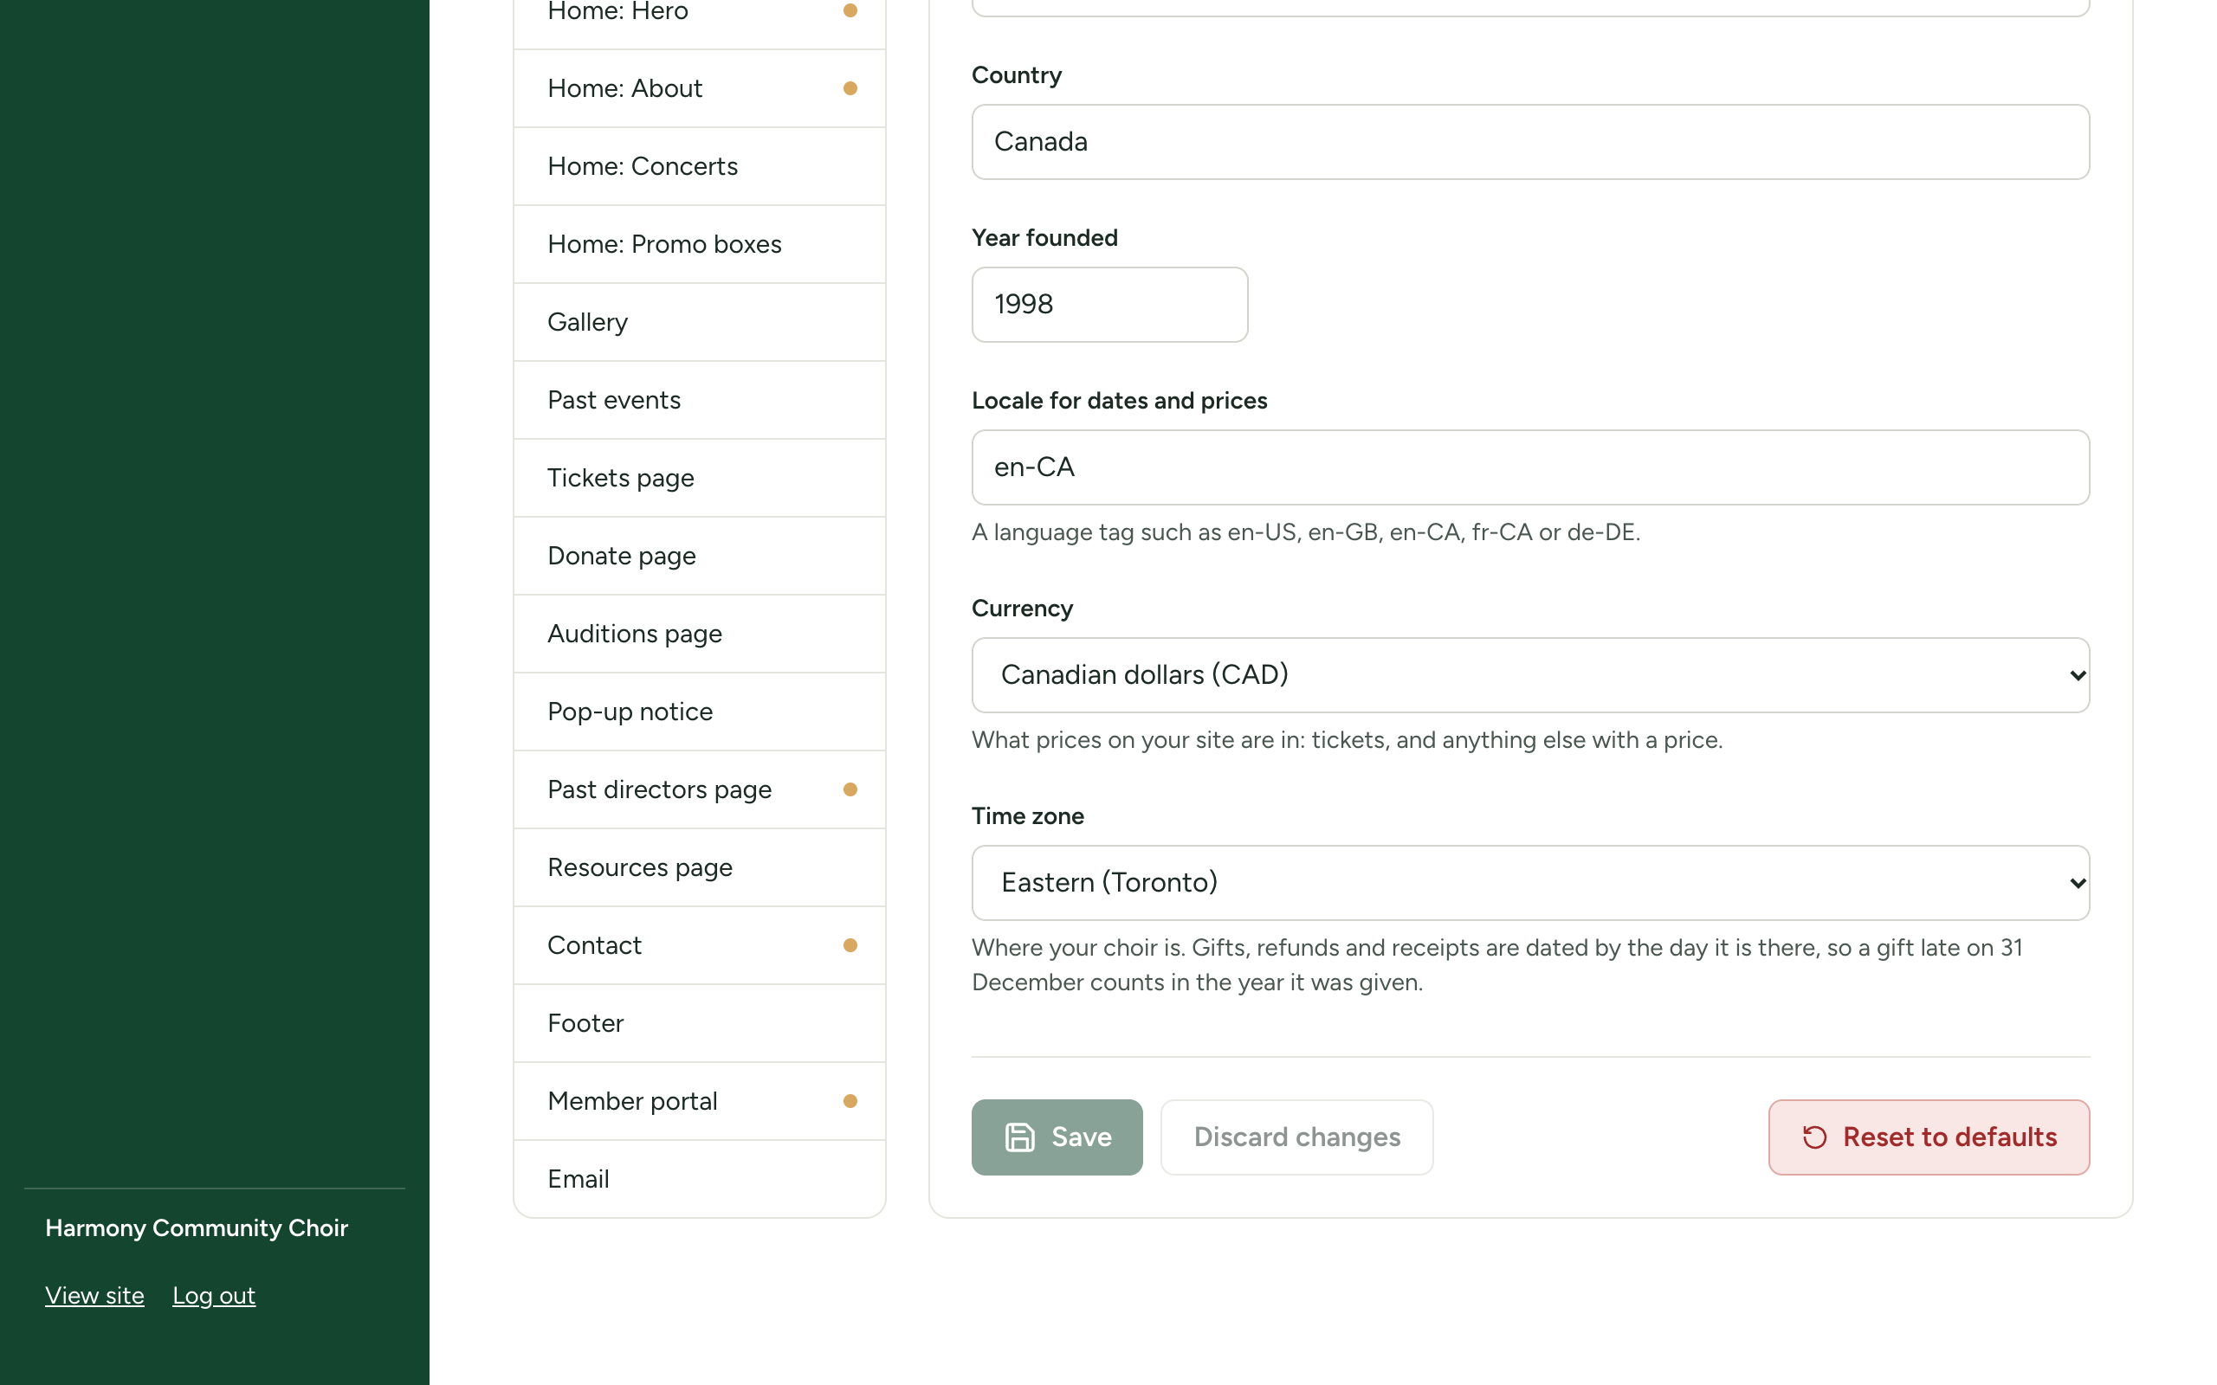This screenshot has width=2217, height=1385.
Task: Open the Time zone dropdown
Action: pyautogui.click(x=1530, y=883)
